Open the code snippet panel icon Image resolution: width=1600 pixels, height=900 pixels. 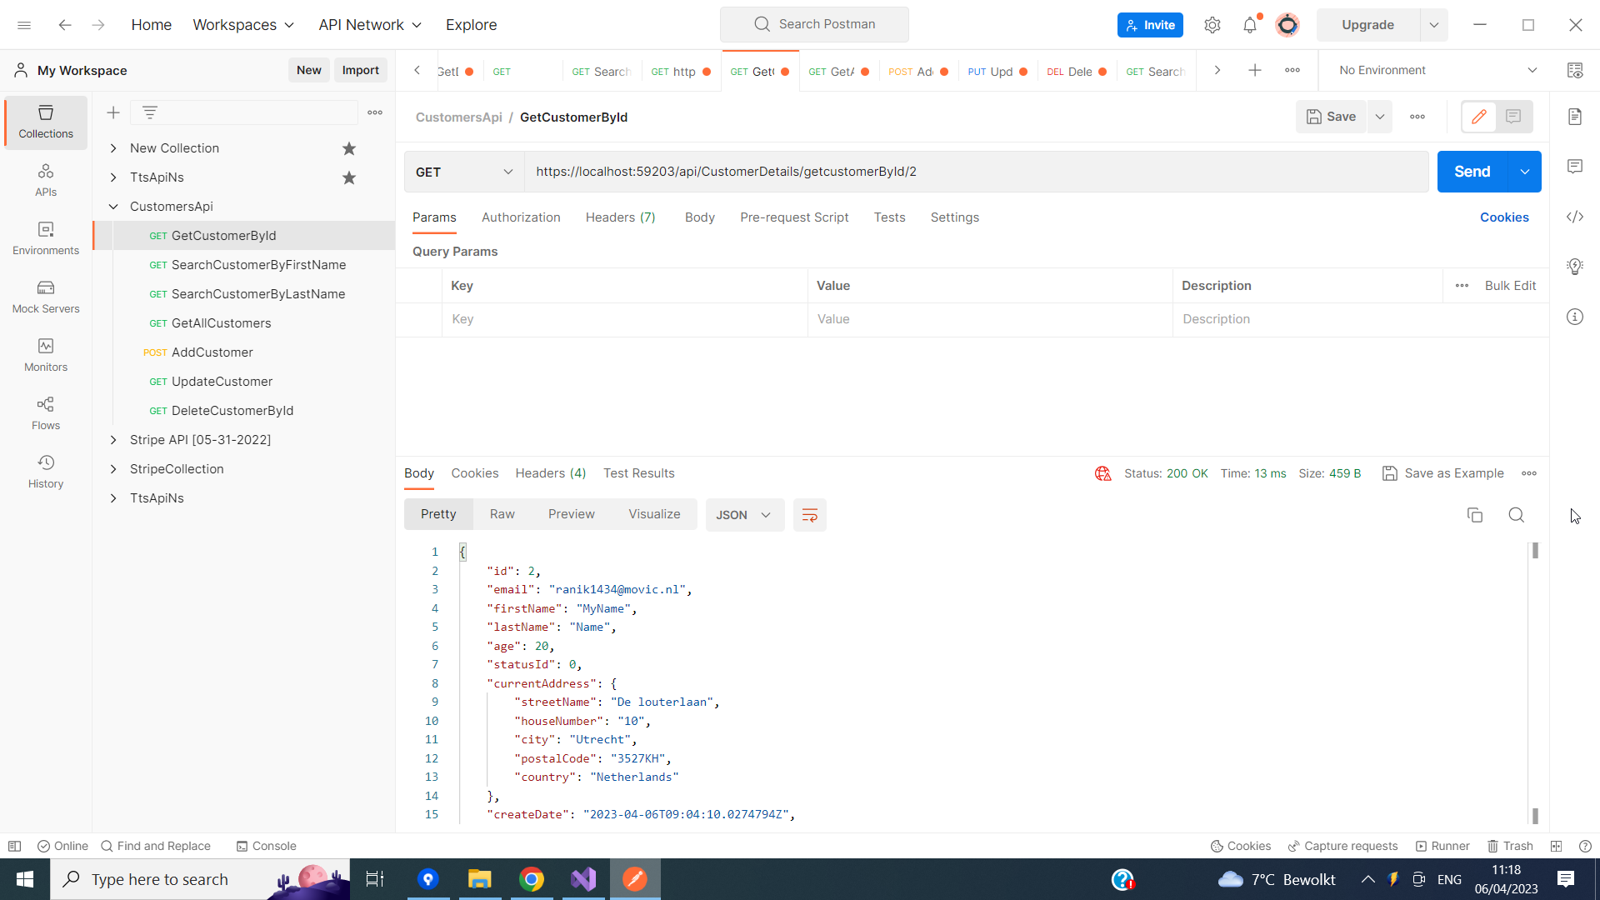1575,217
